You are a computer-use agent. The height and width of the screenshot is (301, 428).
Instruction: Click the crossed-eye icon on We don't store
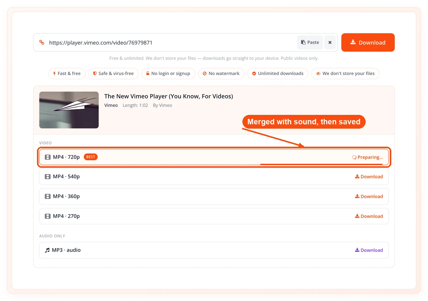[x=318, y=74]
